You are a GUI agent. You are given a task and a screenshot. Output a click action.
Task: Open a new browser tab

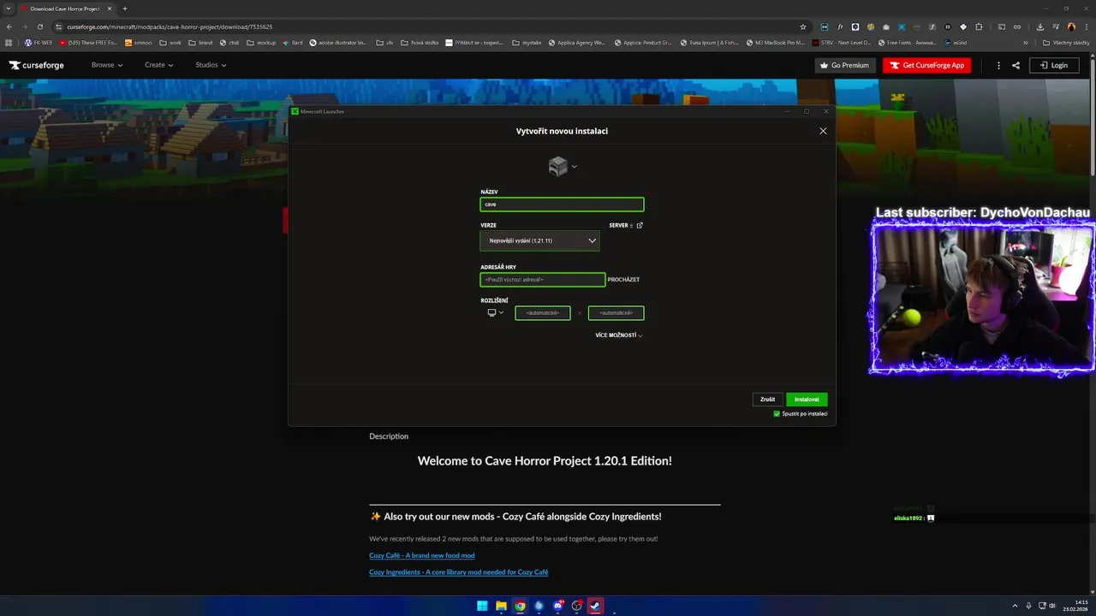(125, 9)
